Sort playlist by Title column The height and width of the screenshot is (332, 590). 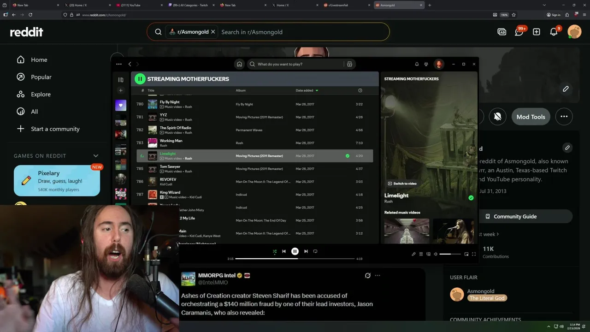(151, 90)
